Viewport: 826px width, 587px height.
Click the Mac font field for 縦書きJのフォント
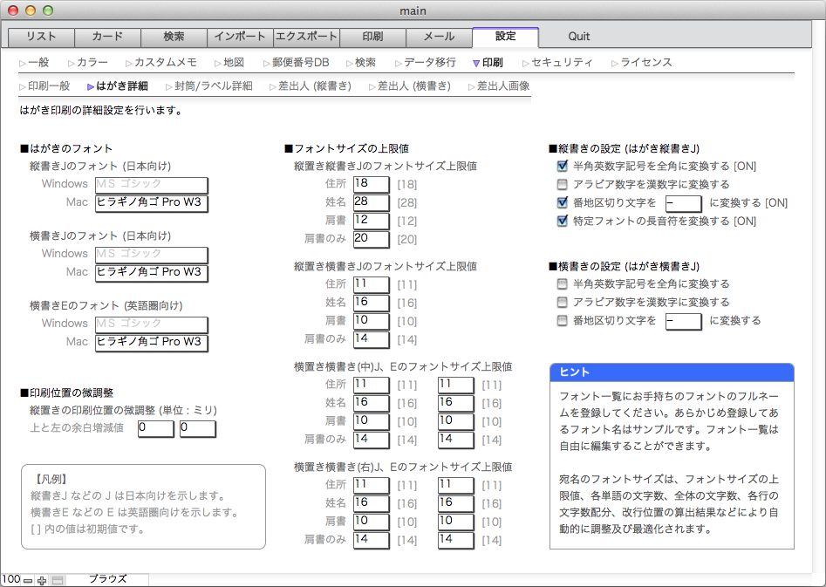[x=151, y=202]
